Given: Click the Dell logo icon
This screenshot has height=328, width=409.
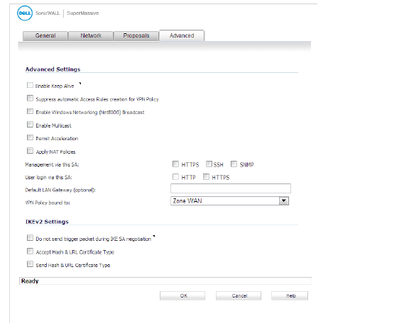Looking at the screenshot, I should coord(25,13).
